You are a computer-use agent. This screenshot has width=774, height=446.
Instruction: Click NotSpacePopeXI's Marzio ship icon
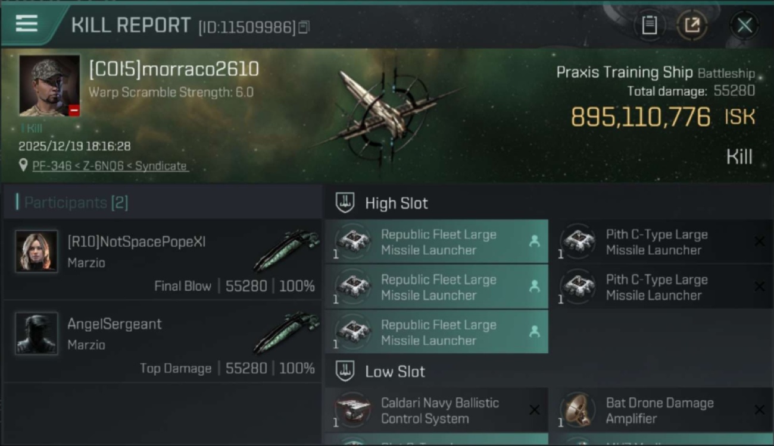[287, 250]
